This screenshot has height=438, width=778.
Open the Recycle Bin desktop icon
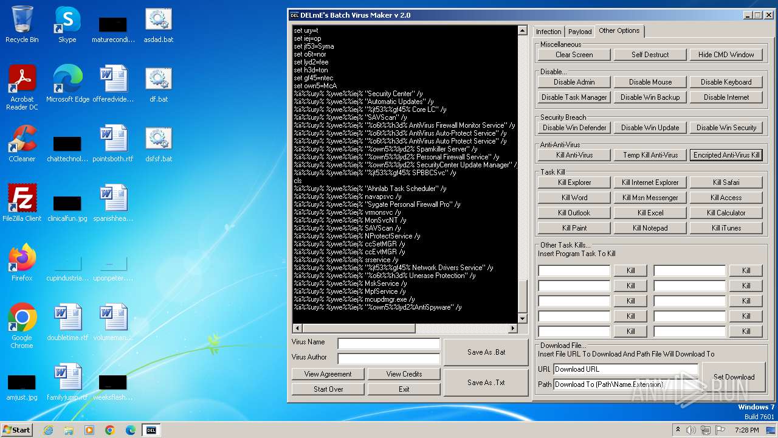click(x=22, y=24)
